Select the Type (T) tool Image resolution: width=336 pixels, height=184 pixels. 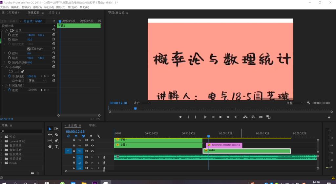click(56, 147)
